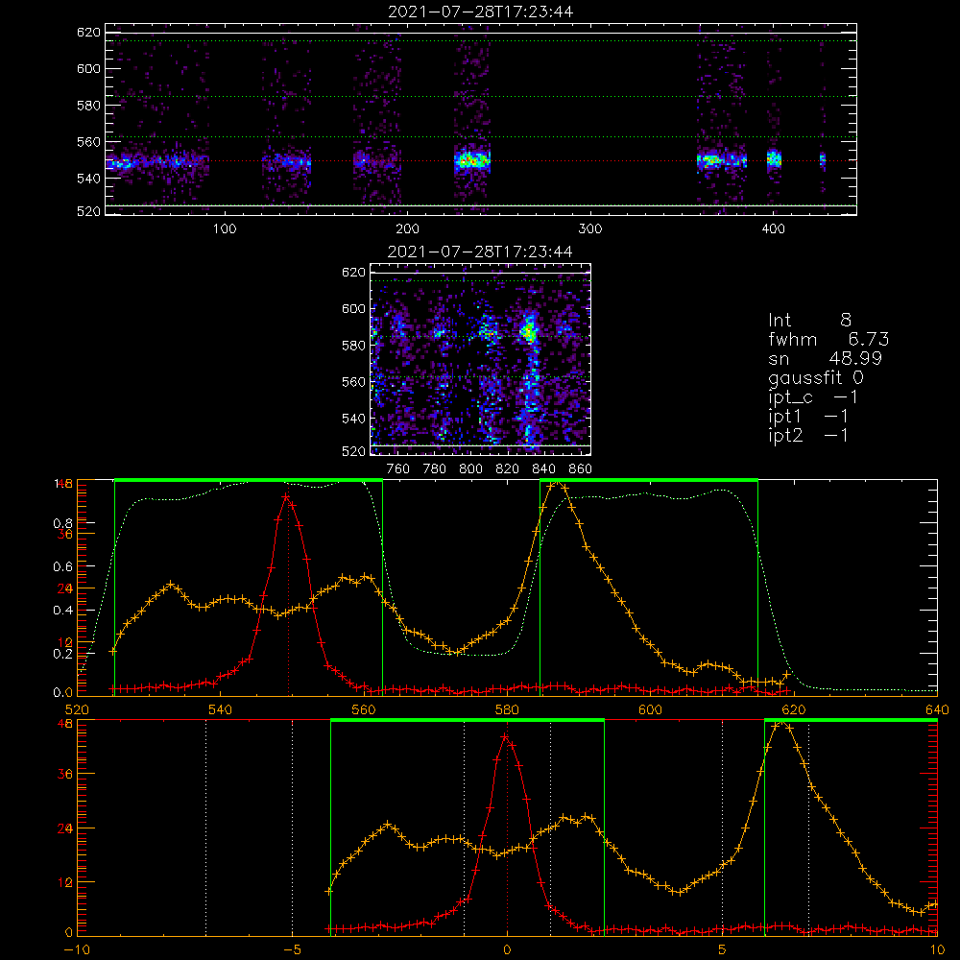Click the small emission blob near 400 in top spectrogram
Viewport: 960px width, 960px height.
click(x=774, y=159)
